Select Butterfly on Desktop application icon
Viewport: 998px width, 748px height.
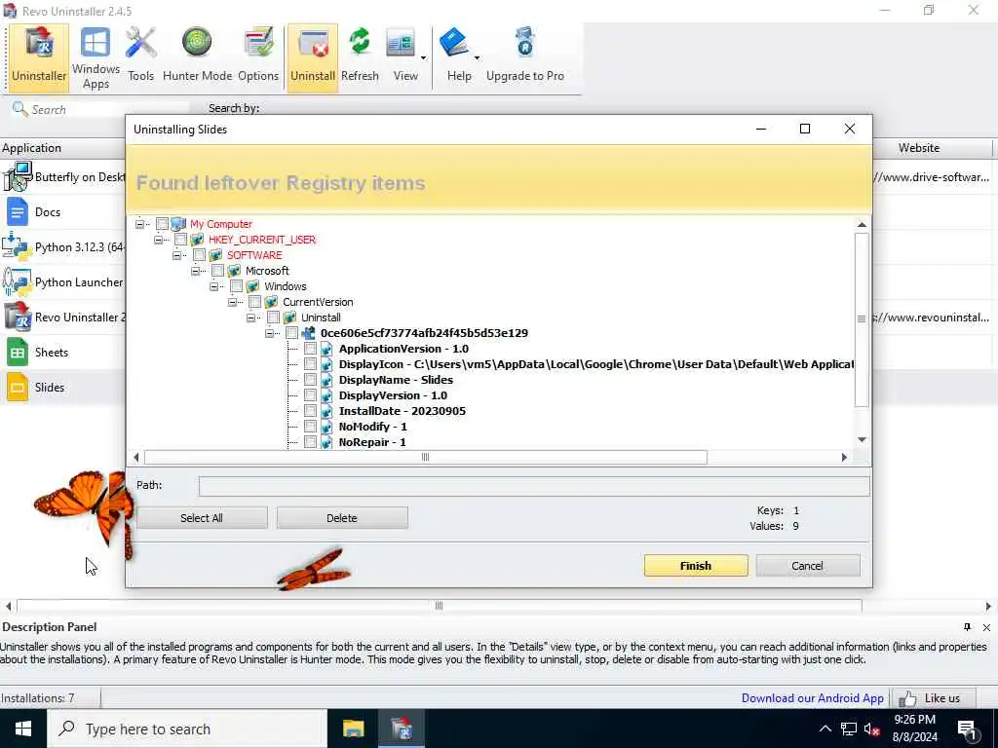18,177
